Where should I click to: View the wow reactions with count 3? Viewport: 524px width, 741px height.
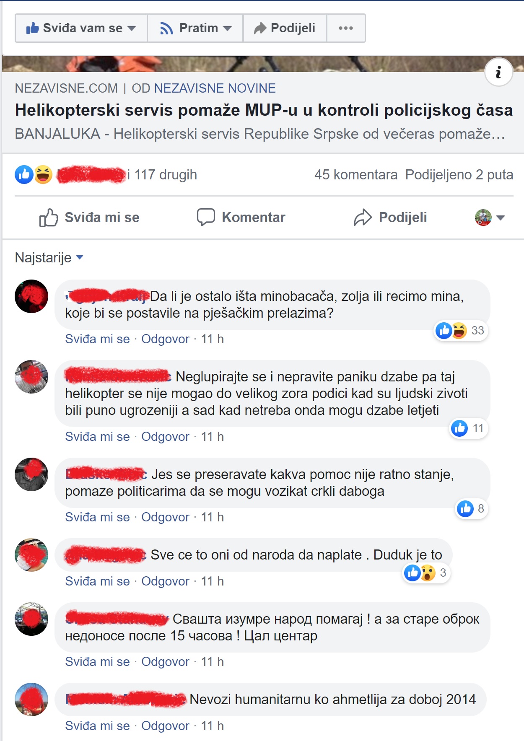click(427, 573)
